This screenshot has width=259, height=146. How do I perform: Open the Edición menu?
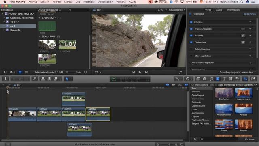(45, 2)
